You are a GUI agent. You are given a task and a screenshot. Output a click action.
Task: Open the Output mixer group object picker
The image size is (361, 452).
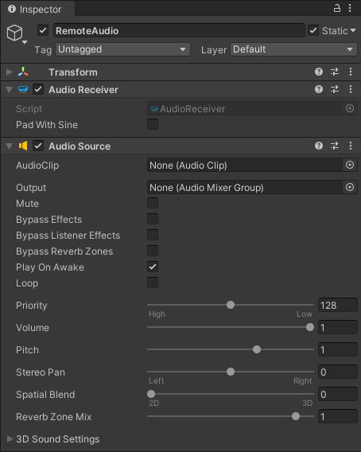tap(350, 187)
